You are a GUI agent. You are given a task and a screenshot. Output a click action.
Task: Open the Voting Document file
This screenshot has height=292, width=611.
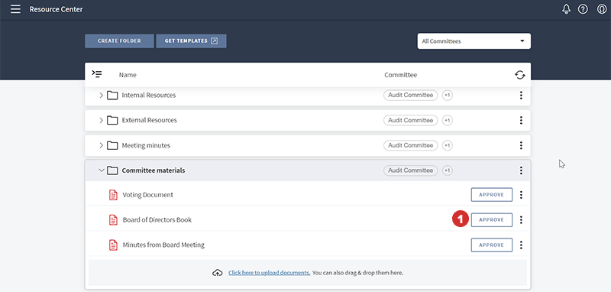tap(147, 195)
